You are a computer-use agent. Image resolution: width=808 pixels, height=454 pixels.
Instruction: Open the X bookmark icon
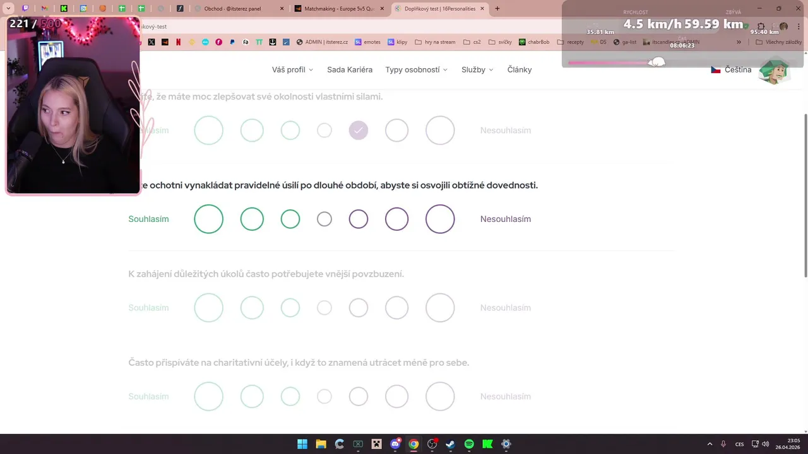151,42
